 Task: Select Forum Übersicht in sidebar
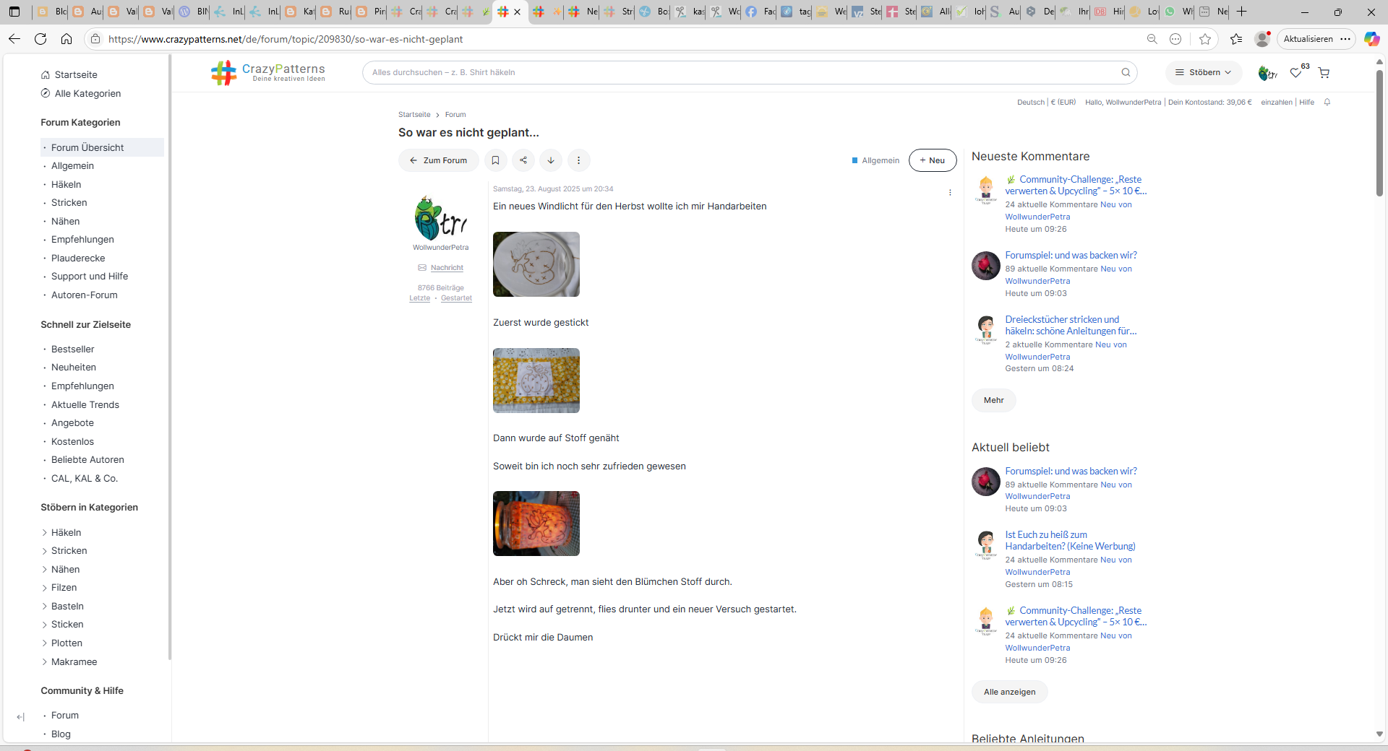87,147
